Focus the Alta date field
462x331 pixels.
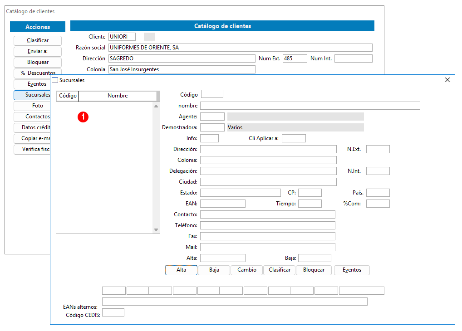pos(223,258)
